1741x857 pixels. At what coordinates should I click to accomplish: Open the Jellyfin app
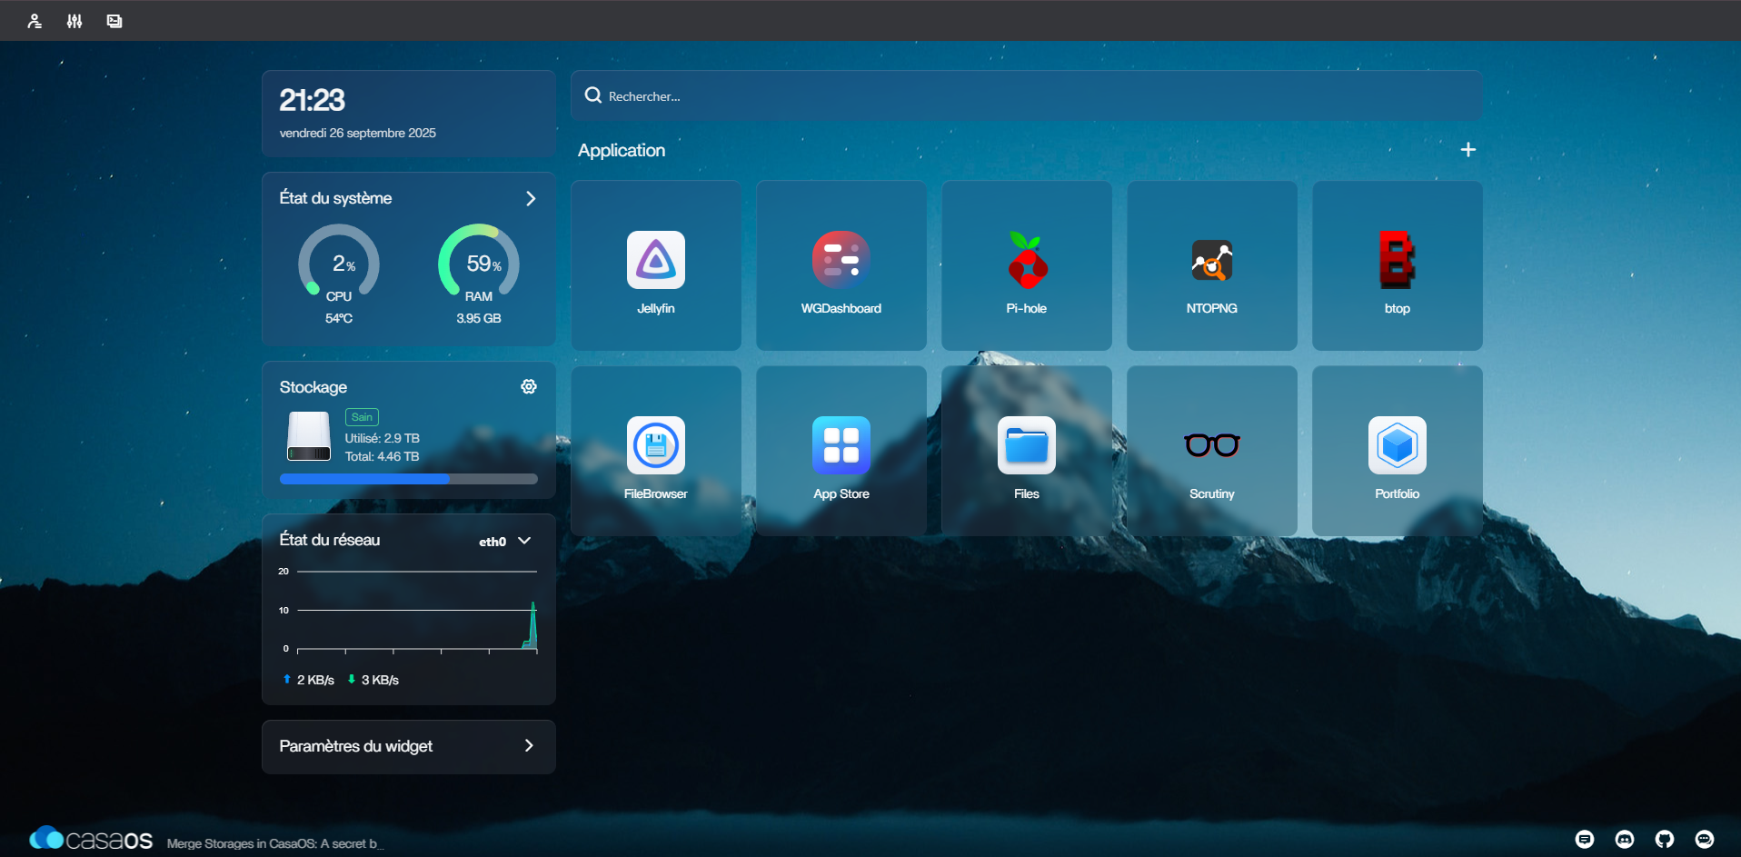tap(655, 261)
